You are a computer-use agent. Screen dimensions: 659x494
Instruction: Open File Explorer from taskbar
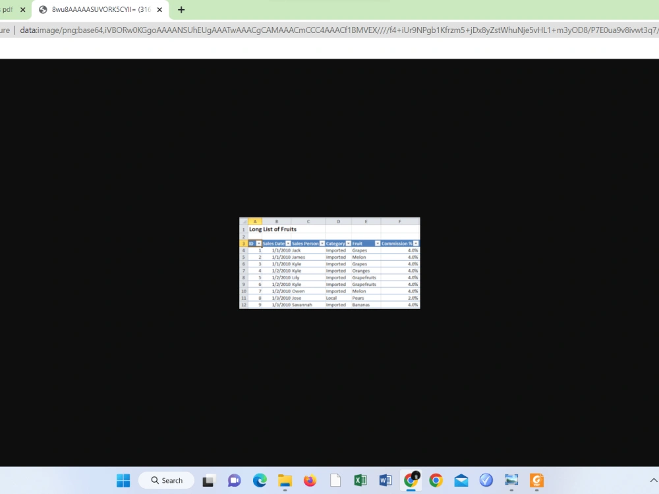tap(285, 480)
